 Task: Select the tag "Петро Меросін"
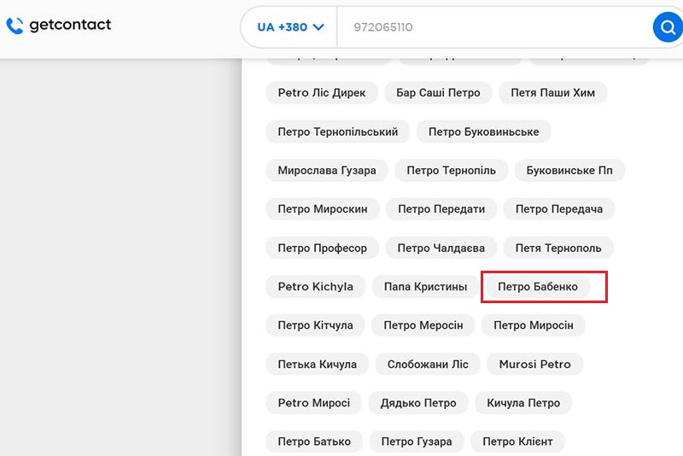(x=423, y=325)
